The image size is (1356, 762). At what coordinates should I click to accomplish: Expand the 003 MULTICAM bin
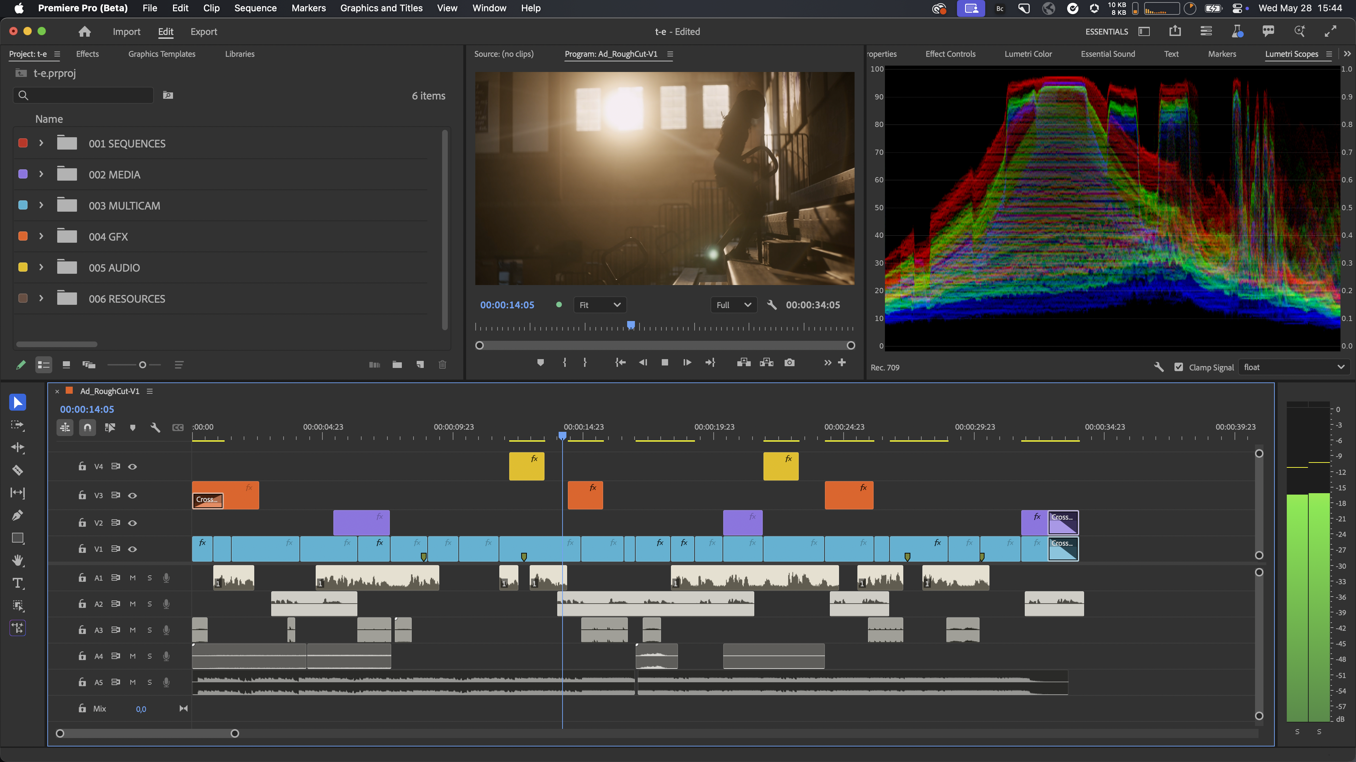pos(41,205)
